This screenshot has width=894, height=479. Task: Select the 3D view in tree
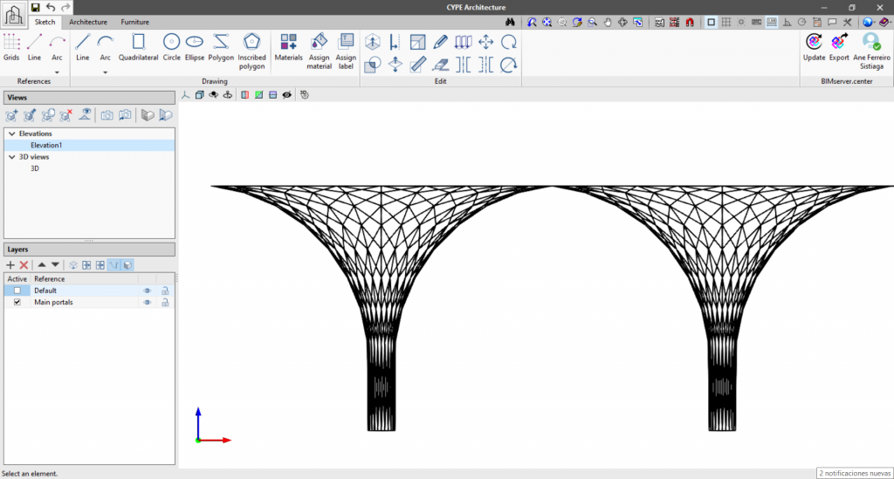pyautogui.click(x=35, y=168)
